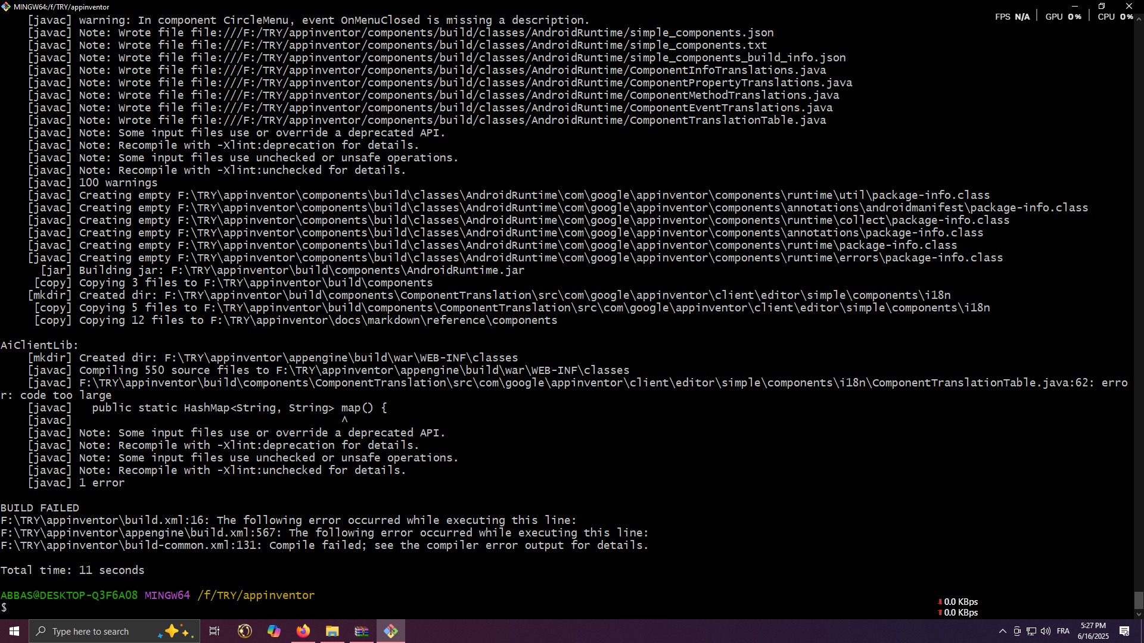Click the build-common.xml:131 Compile failed line
Viewport: 1144px width, 643px height.
(x=324, y=545)
